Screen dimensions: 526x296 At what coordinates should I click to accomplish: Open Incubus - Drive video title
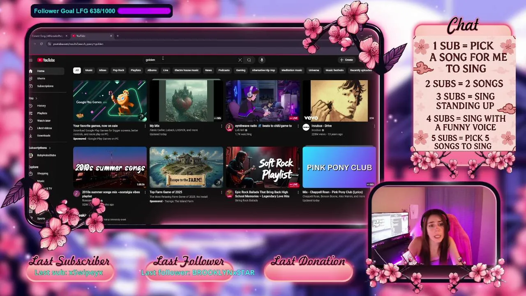[x=322, y=126]
